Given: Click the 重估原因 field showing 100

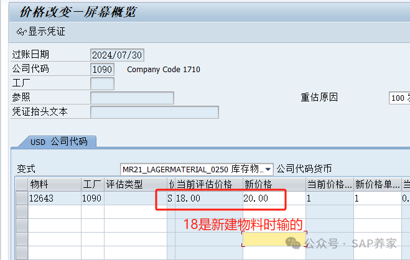Looking at the screenshot, I should click(x=399, y=98).
